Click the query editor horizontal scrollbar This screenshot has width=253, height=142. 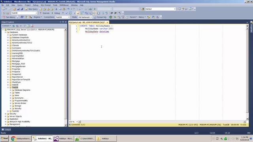click(x=162, y=122)
